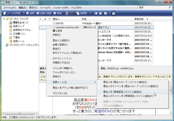Viewport: 174px width, 121px height.
Task: Open the Help (ヘルプ) menu
Action: pyautogui.click(x=76, y=8)
